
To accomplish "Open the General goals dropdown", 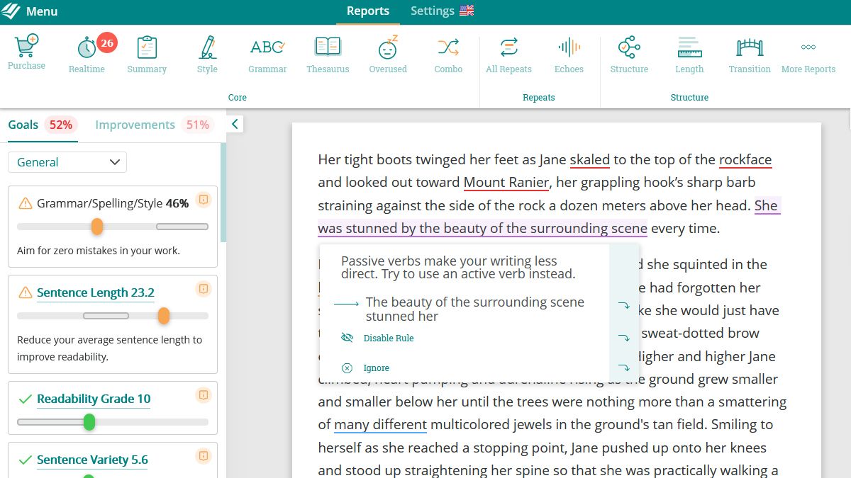I will click(67, 162).
